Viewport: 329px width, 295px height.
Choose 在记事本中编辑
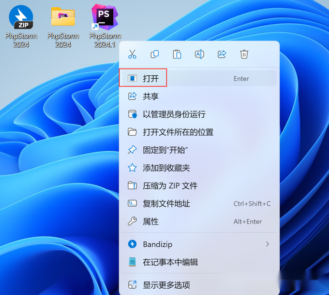point(199,262)
